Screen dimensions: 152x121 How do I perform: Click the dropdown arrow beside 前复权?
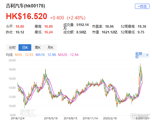pyautogui.click(x=147, y=55)
